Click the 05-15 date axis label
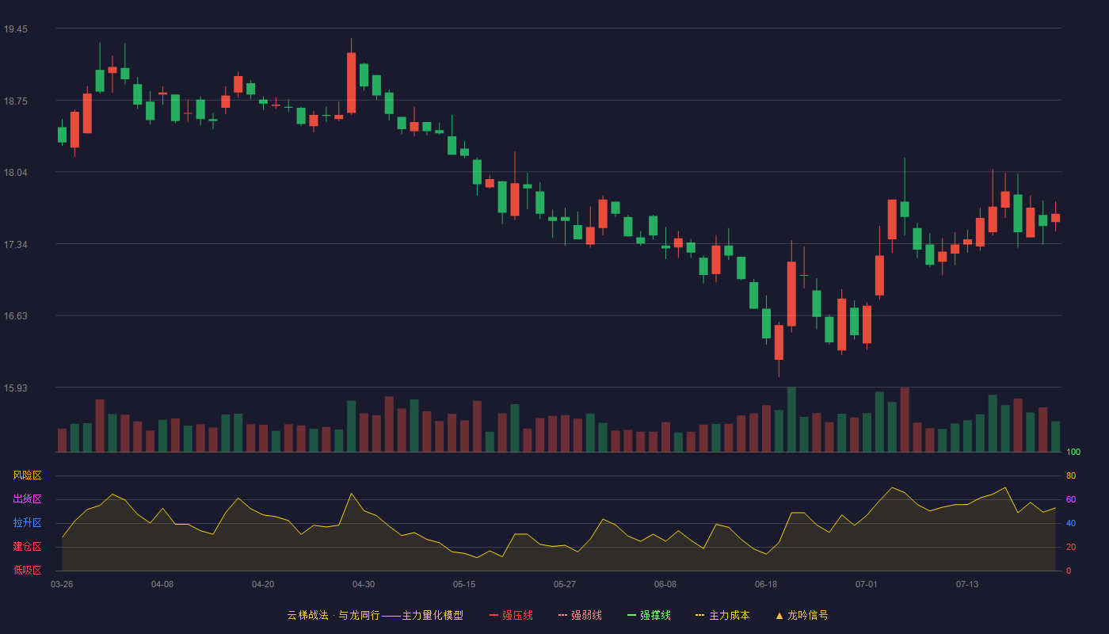Screen dimensions: 1109x634 tap(464, 584)
